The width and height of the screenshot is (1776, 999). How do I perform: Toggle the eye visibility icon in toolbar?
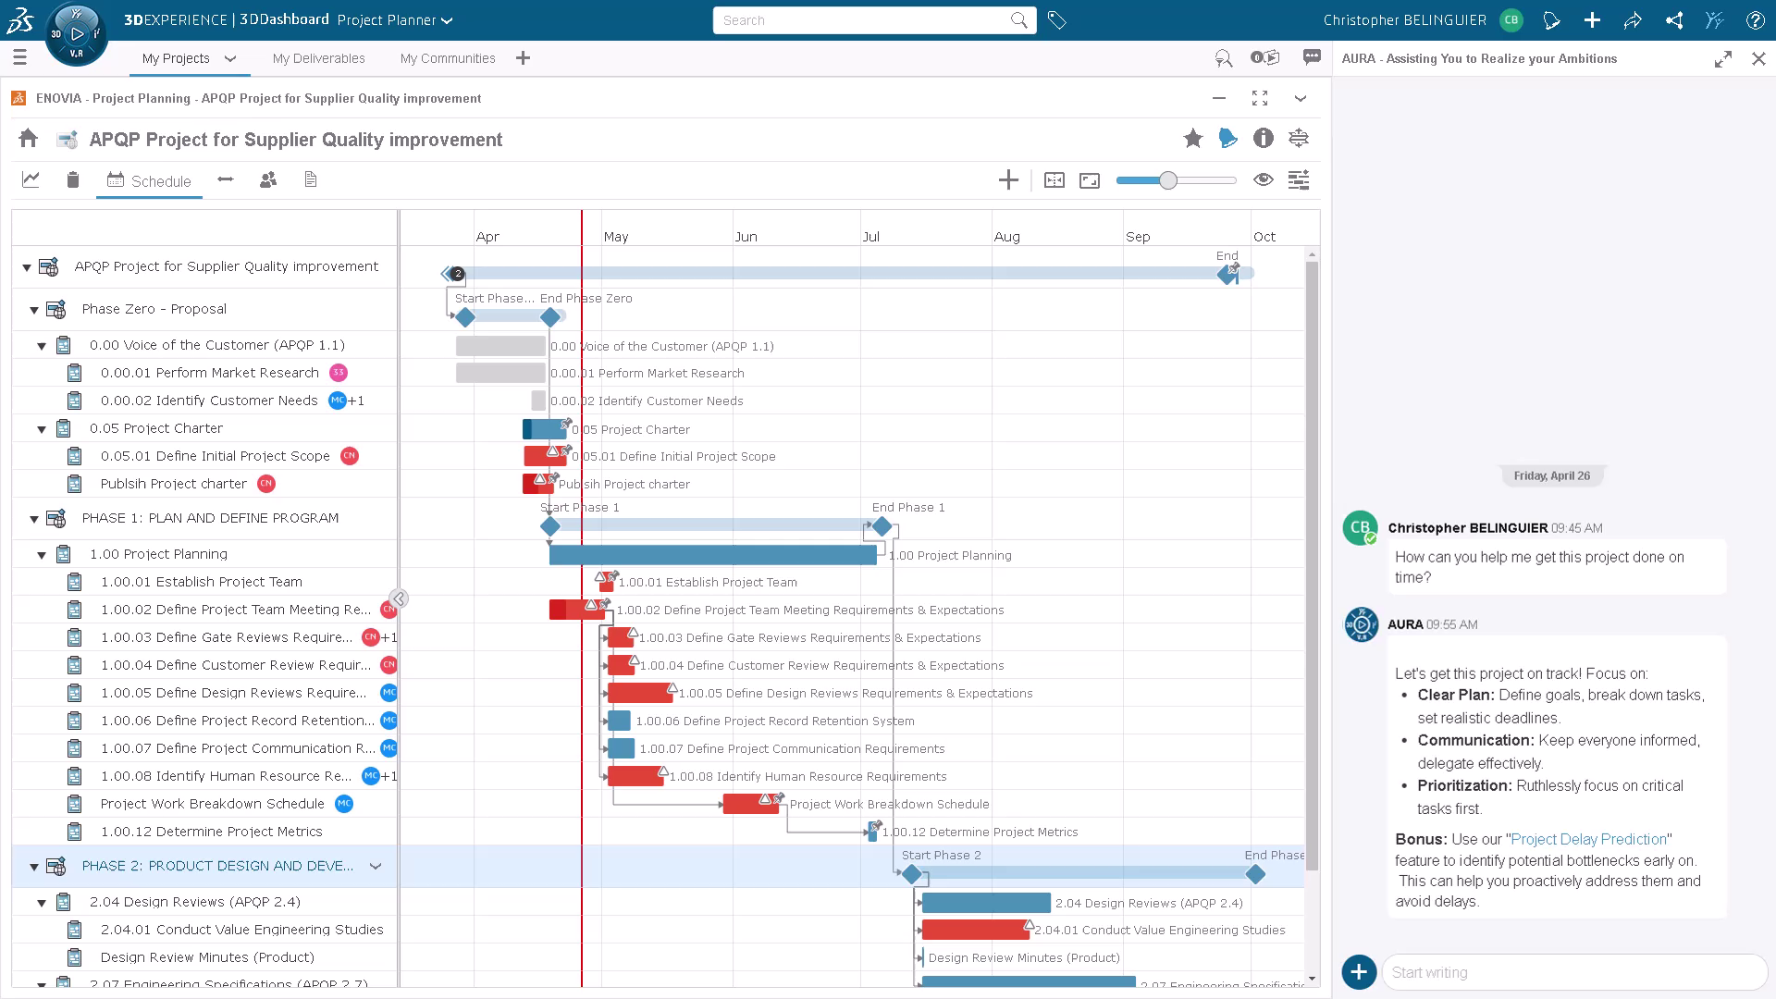click(1263, 180)
